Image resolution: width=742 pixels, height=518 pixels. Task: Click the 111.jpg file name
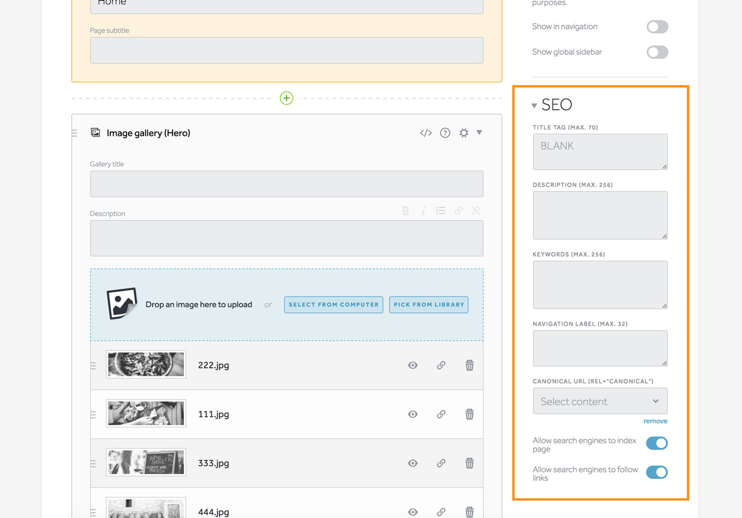click(x=213, y=414)
